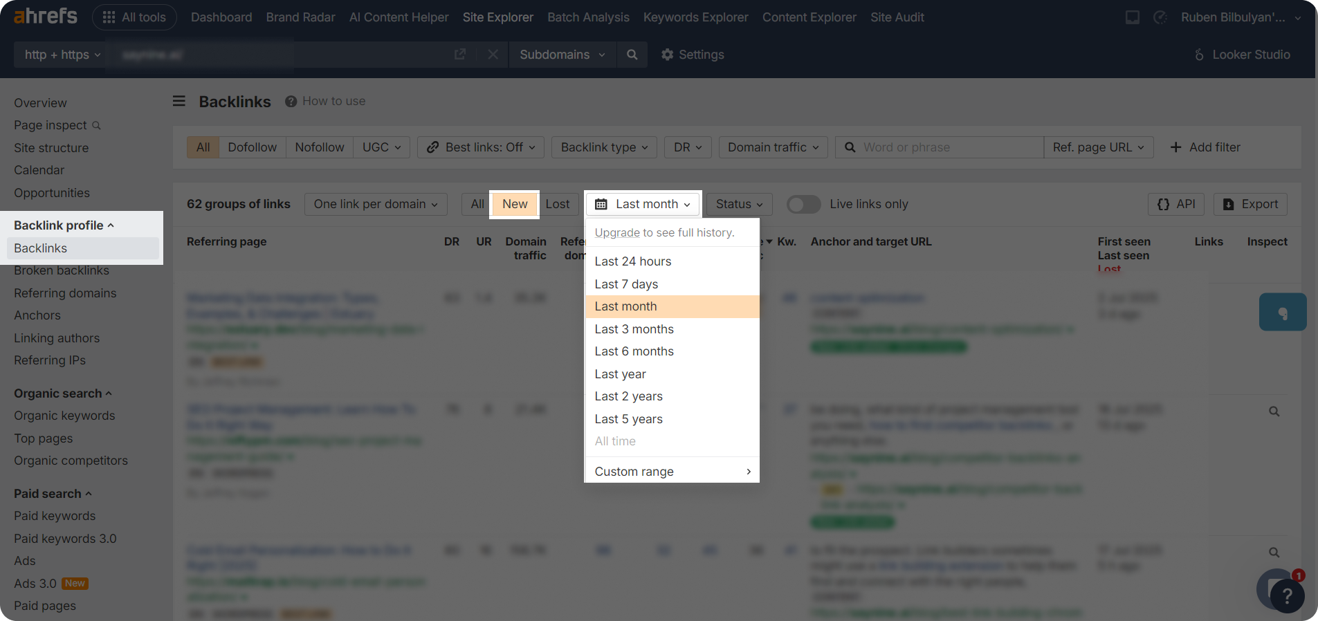This screenshot has height=621, width=1318.
Task: Open the Subdomains mode dropdown
Action: [x=562, y=54]
